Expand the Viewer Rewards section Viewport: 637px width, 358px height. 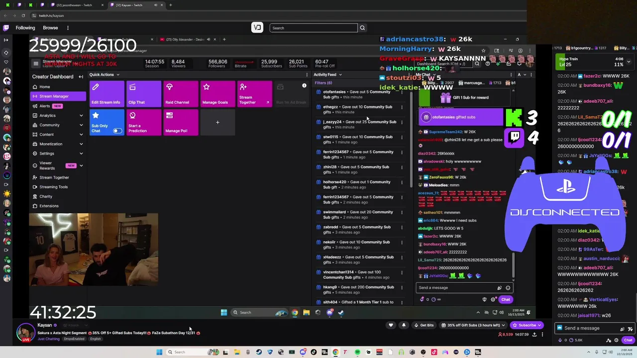[x=81, y=166]
